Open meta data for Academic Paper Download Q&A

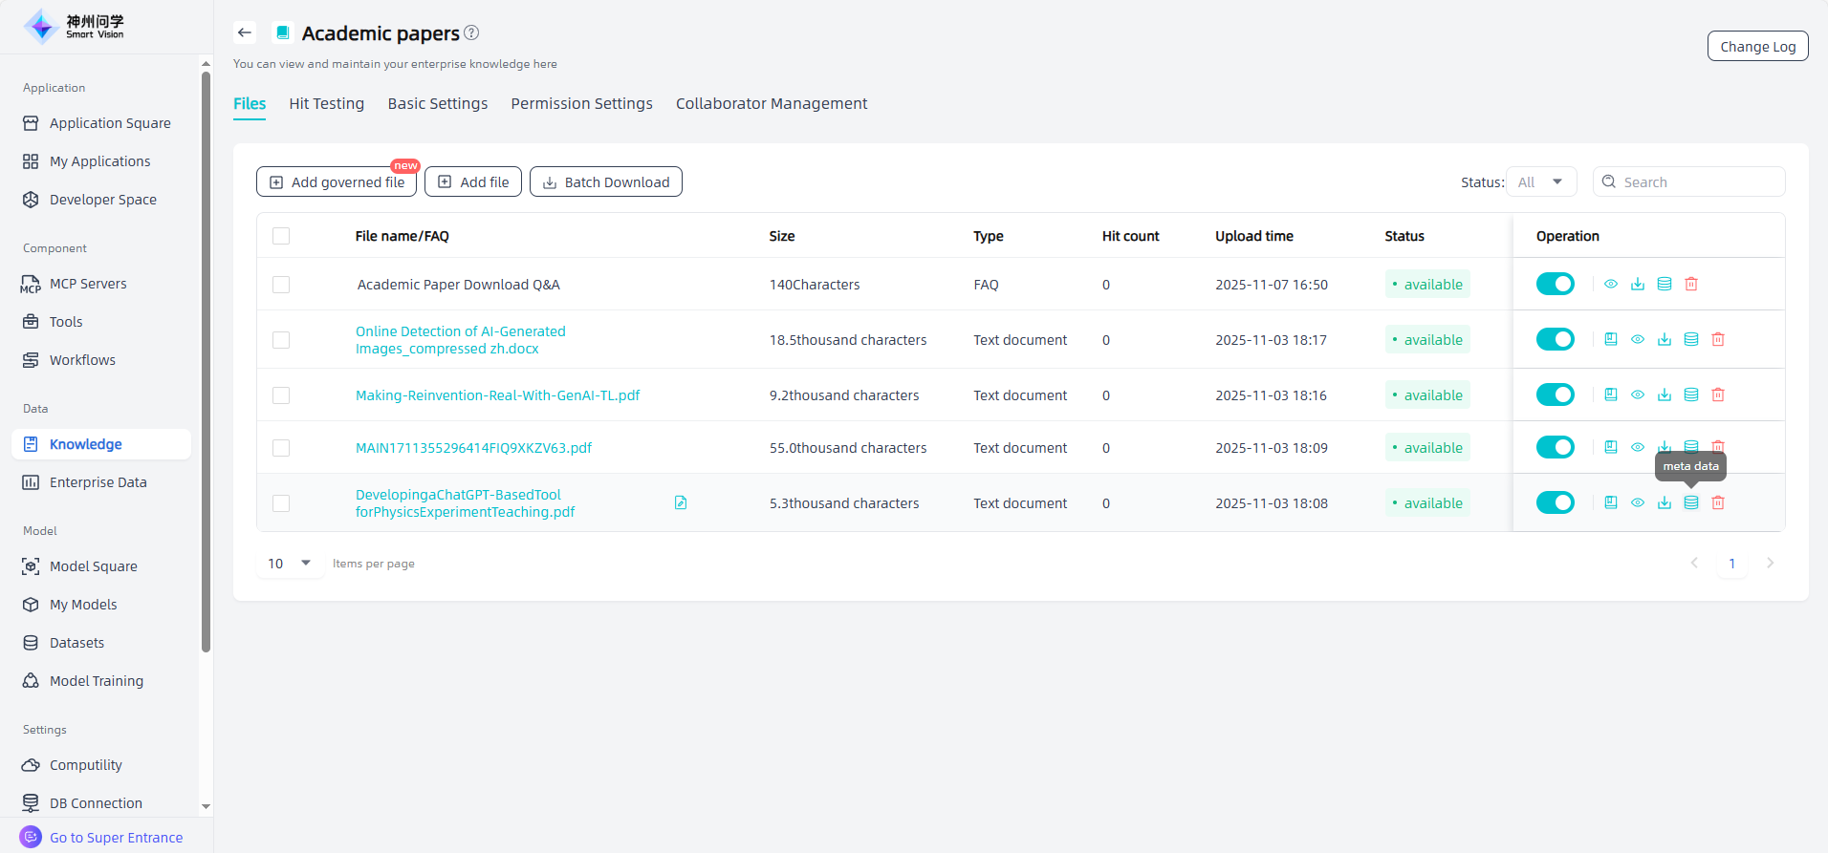(1664, 284)
